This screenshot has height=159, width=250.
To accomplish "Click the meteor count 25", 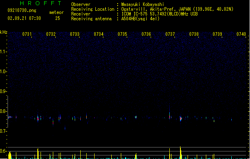I will pos(58,18).
